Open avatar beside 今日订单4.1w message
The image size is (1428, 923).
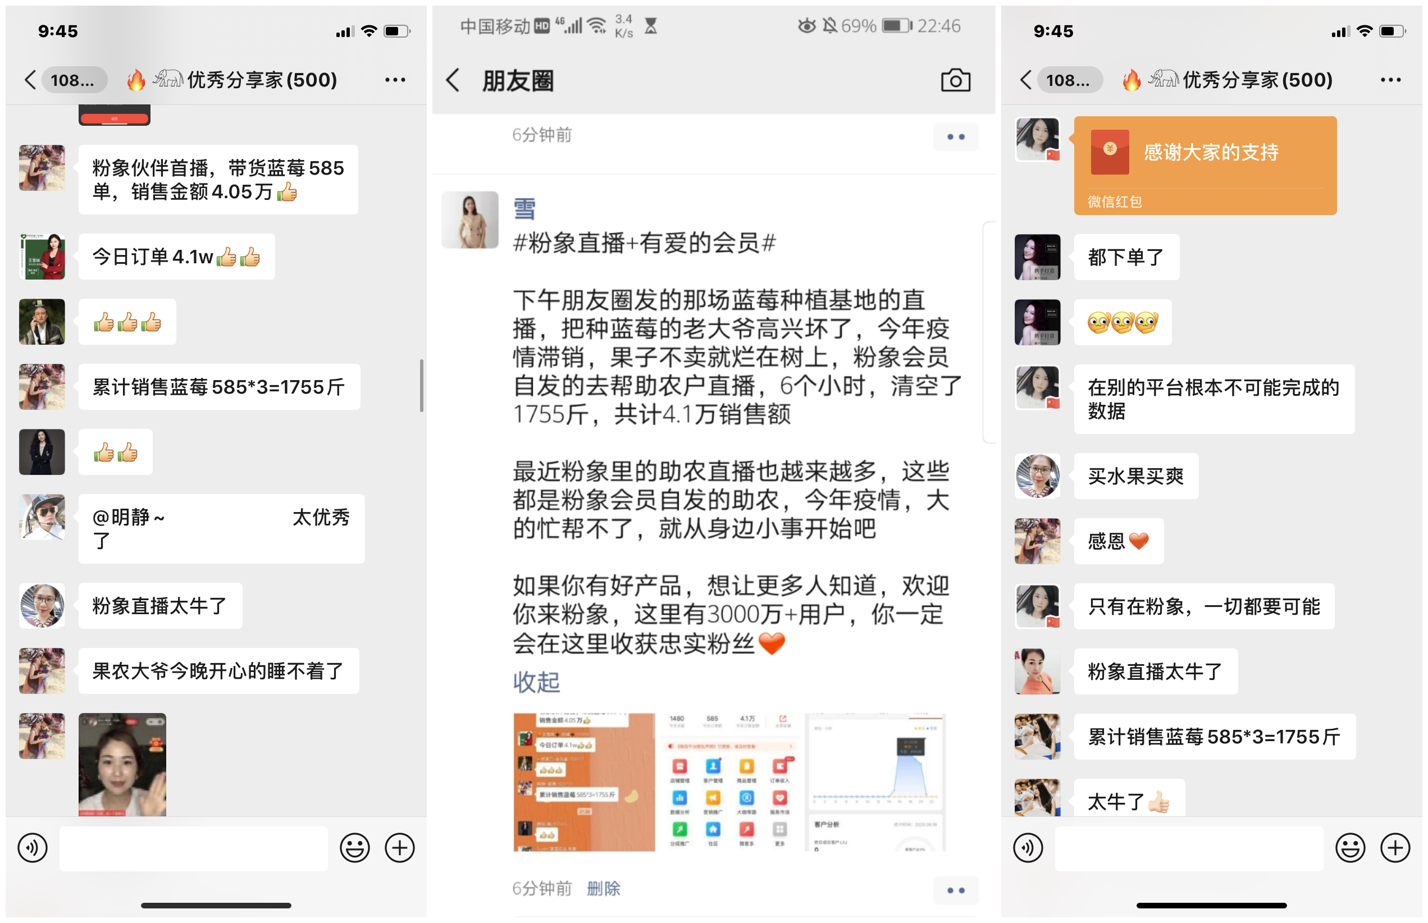click(42, 257)
